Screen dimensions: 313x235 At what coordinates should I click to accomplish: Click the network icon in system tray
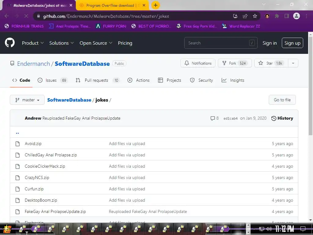tap(262, 229)
